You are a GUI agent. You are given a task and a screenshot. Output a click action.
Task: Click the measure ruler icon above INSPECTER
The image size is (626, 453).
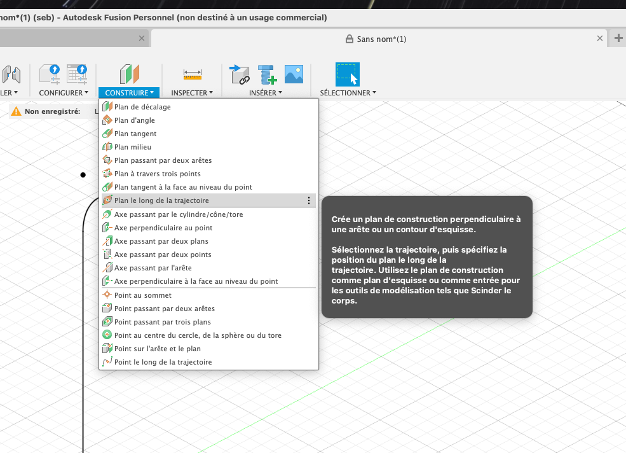click(x=193, y=74)
